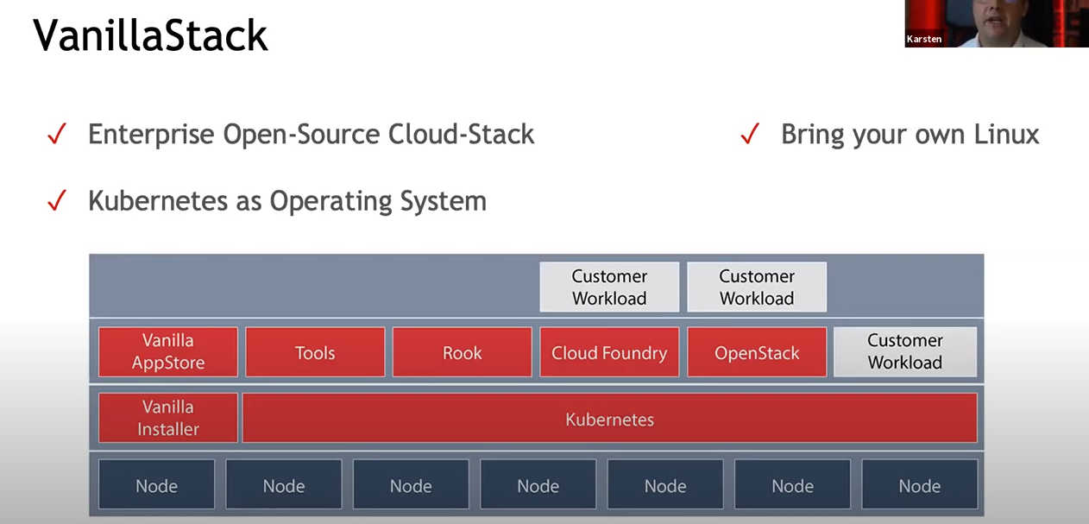Image resolution: width=1089 pixels, height=524 pixels.
Task: Click the Cloud Foundry box
Action: coord(609,352)
